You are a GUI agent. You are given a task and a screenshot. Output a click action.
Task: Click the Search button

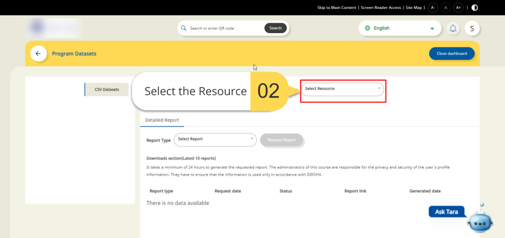pyautogui.click(x=275, y=28)
